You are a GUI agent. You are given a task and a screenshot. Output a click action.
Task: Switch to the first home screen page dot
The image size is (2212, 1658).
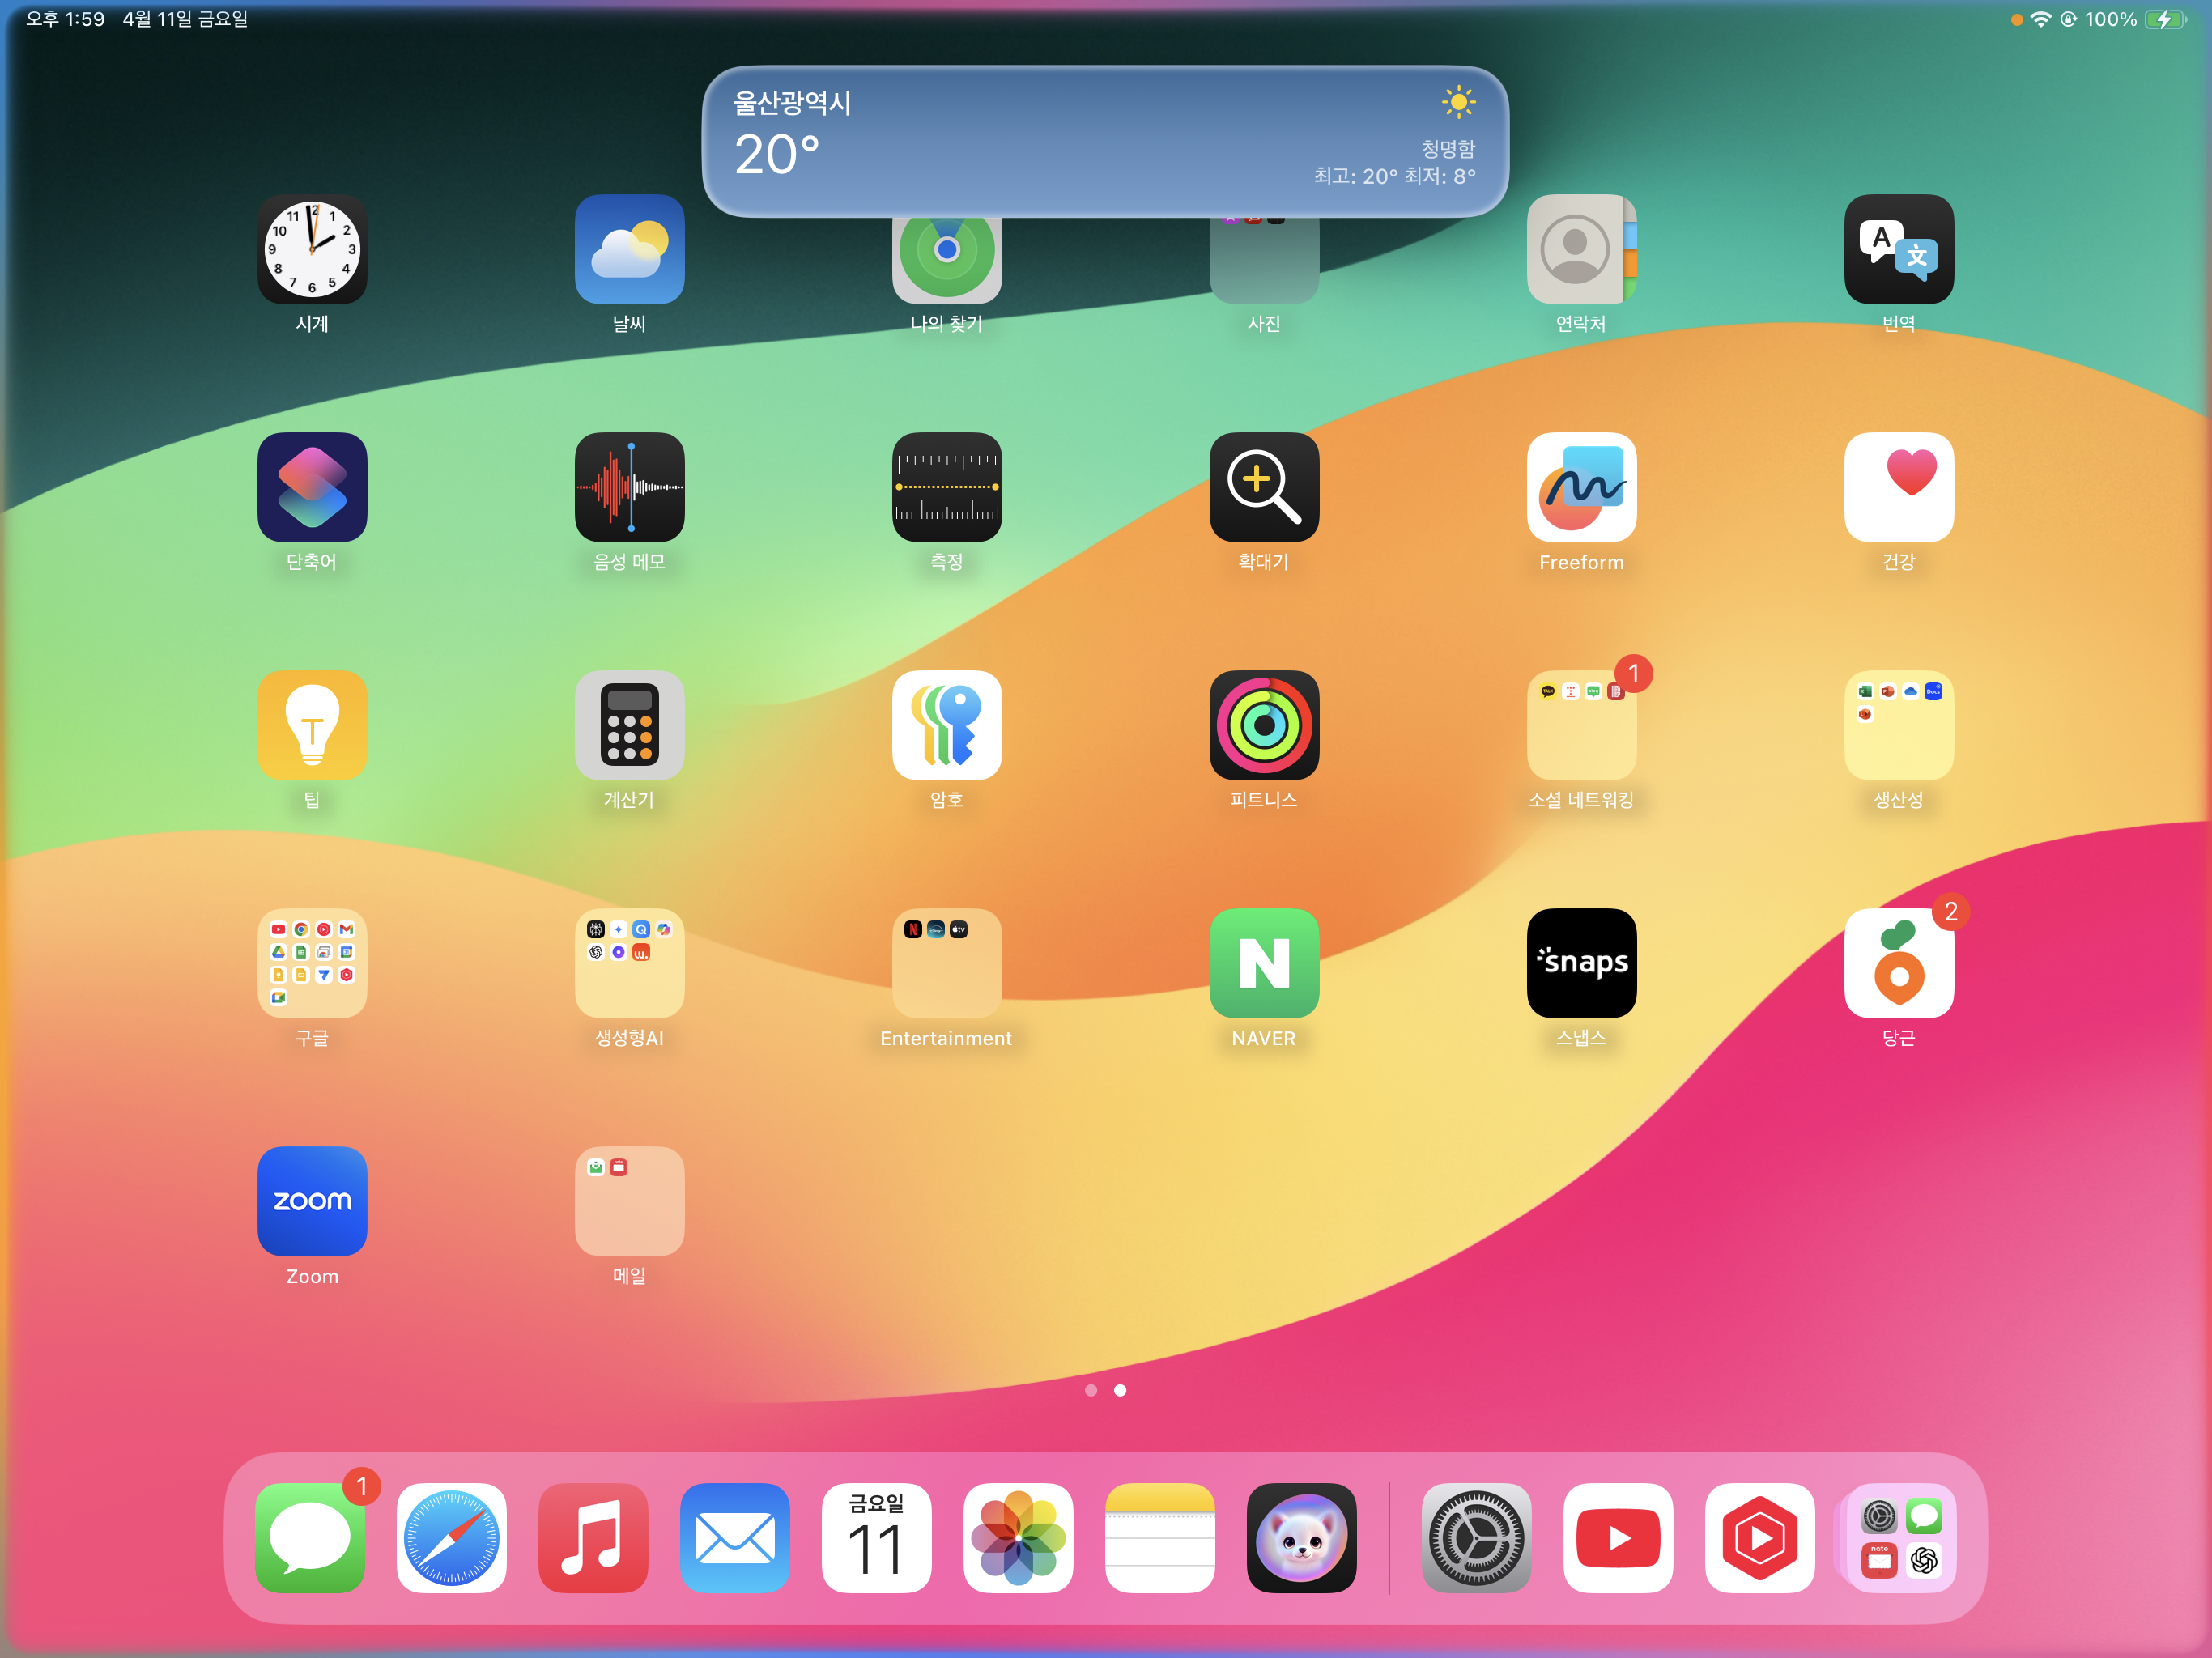1091,1390
